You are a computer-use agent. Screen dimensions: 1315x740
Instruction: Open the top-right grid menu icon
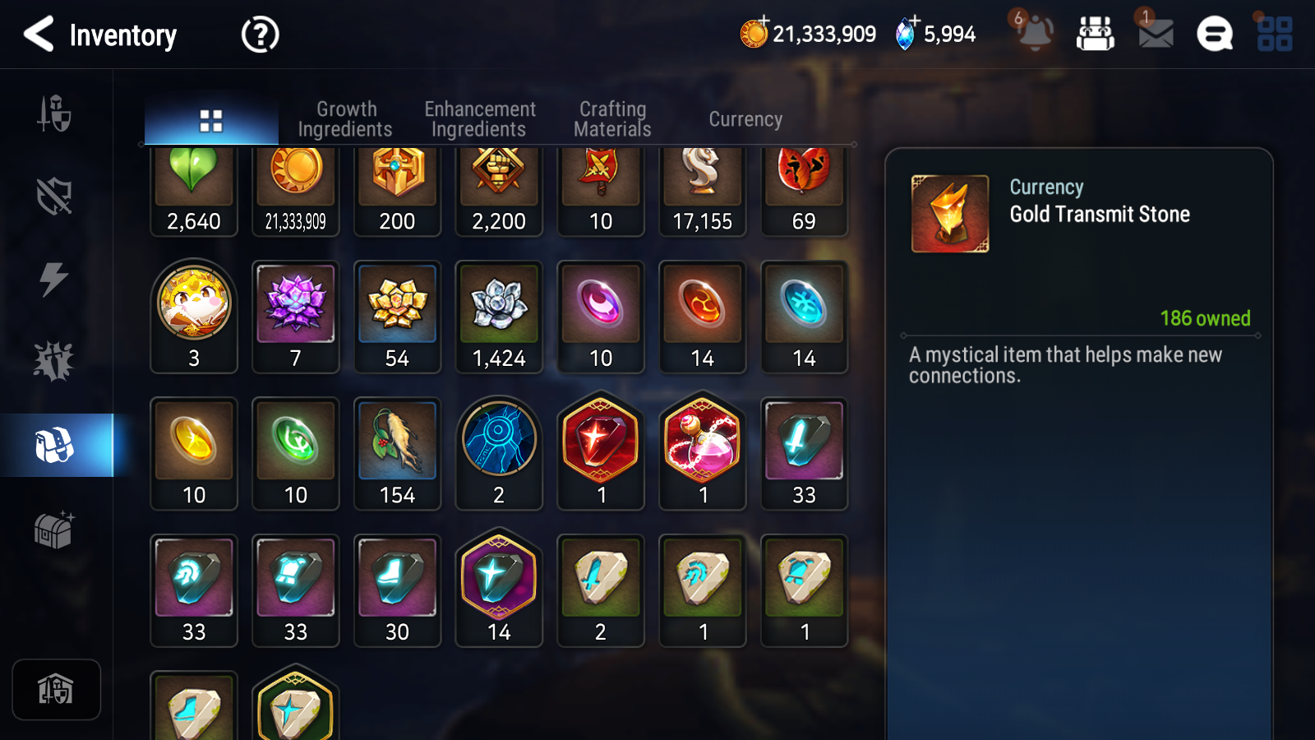(x=1275, y=35)
